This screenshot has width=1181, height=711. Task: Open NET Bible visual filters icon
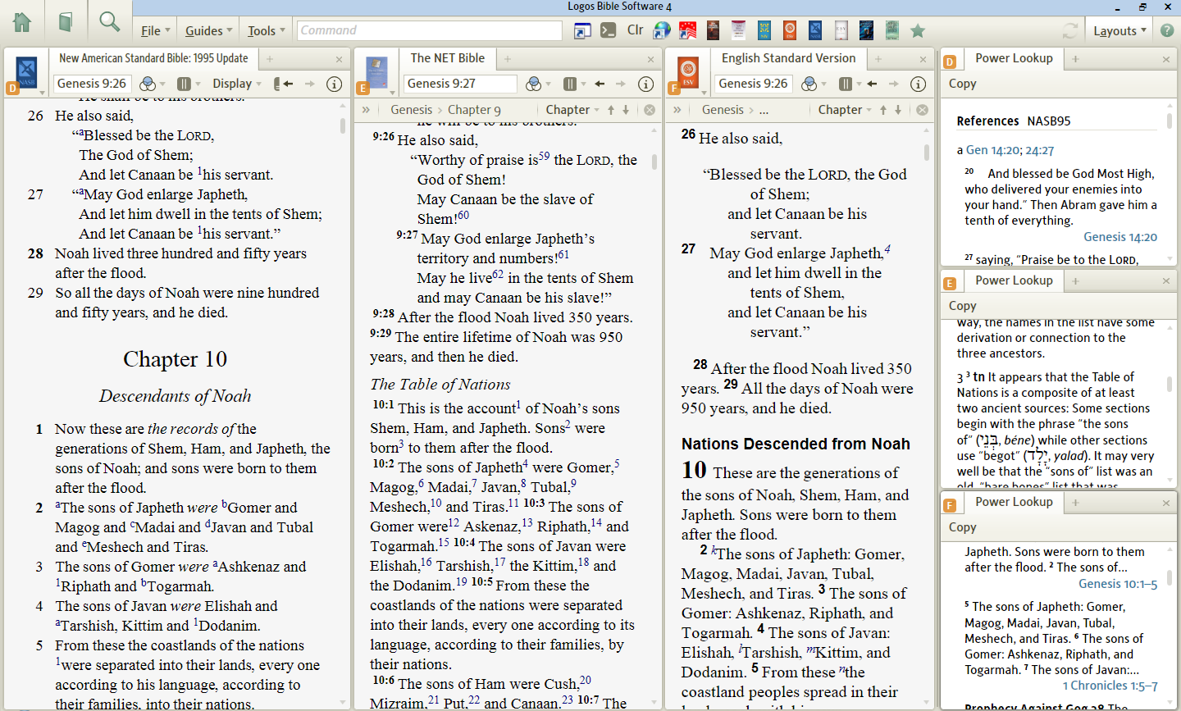(x=533, y=84)
